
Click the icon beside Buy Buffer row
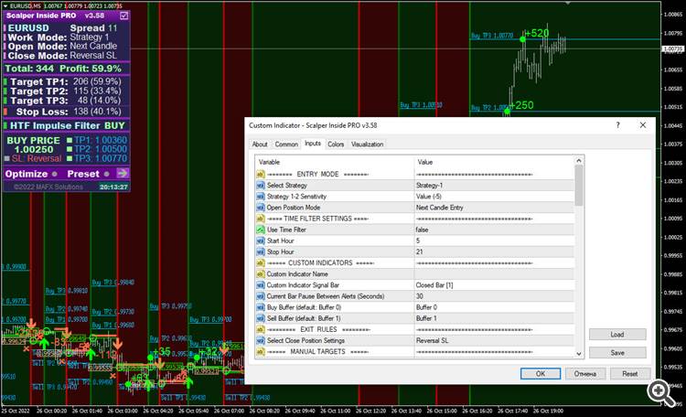[x=261, y=307]
